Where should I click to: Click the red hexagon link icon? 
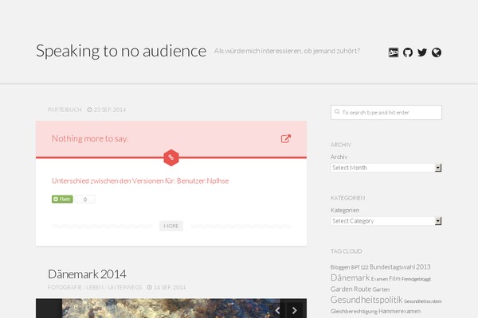(171, 157)
